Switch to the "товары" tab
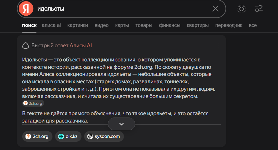This screenshot has width=278, height=150. click(144, 25)
